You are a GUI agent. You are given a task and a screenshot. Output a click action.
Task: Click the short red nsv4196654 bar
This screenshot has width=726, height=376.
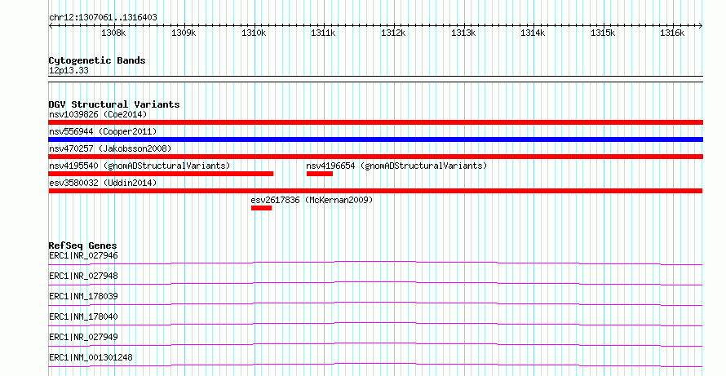point(320,174)
